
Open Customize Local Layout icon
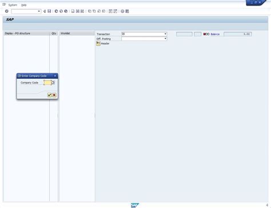click(127, 11)
